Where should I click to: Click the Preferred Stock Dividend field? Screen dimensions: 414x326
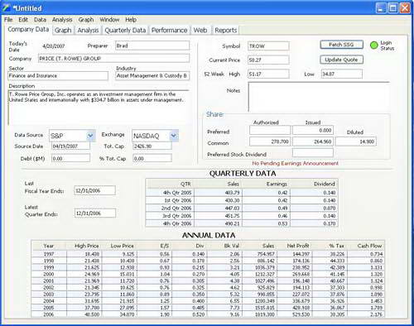[x=313, y=152]
